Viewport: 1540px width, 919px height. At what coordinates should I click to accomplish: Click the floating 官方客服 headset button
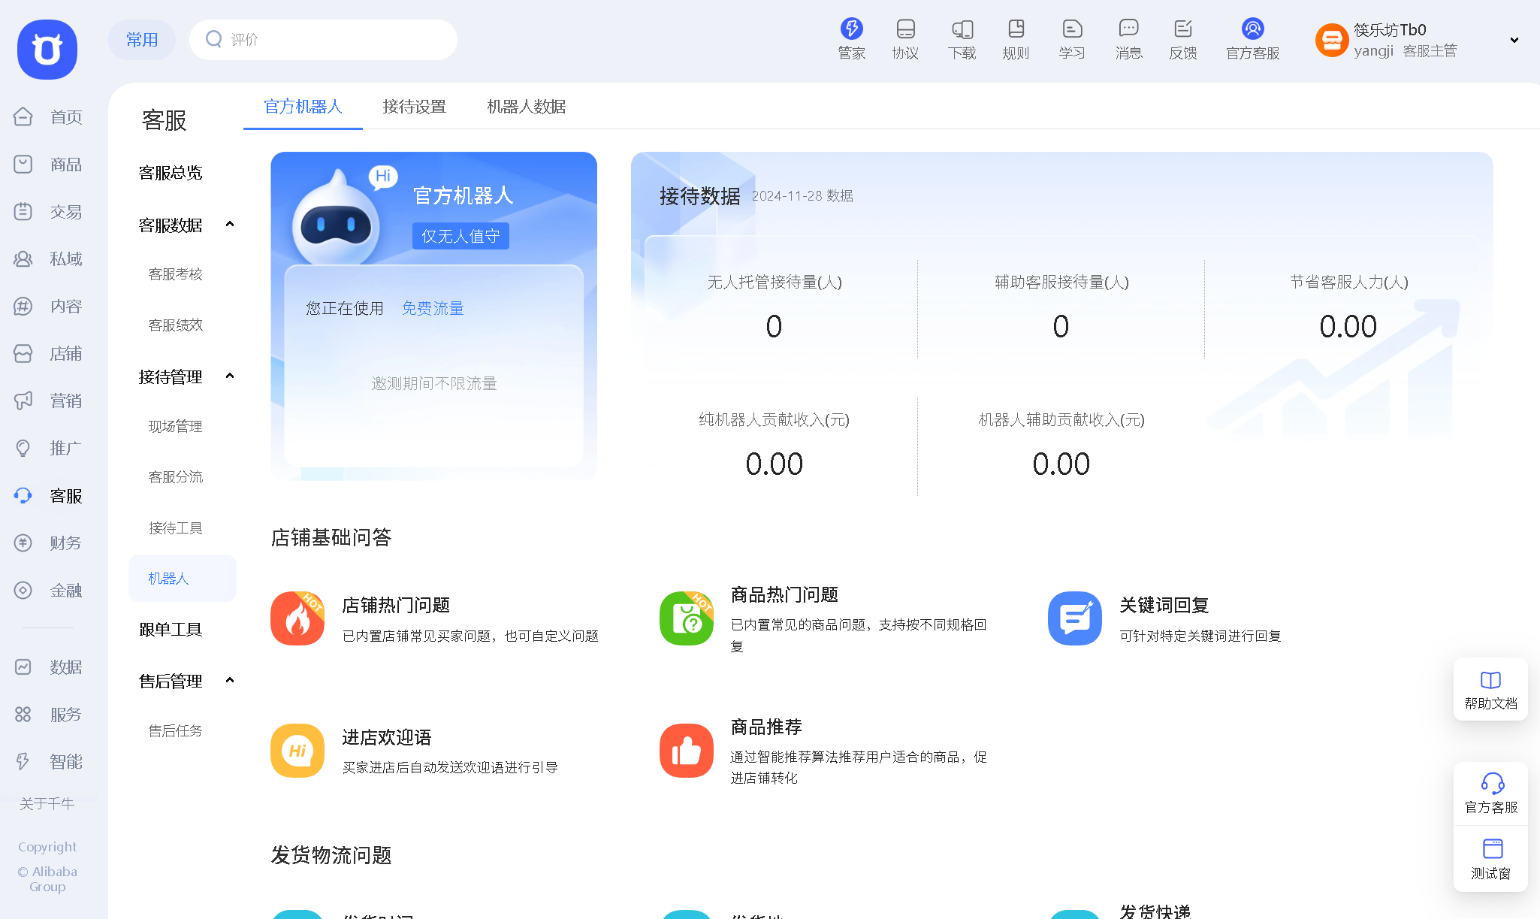[1490, 794]
